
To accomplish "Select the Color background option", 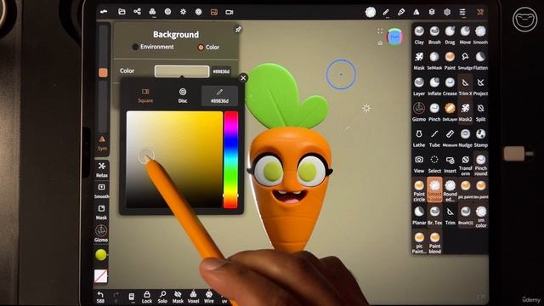I will (208, 48).
